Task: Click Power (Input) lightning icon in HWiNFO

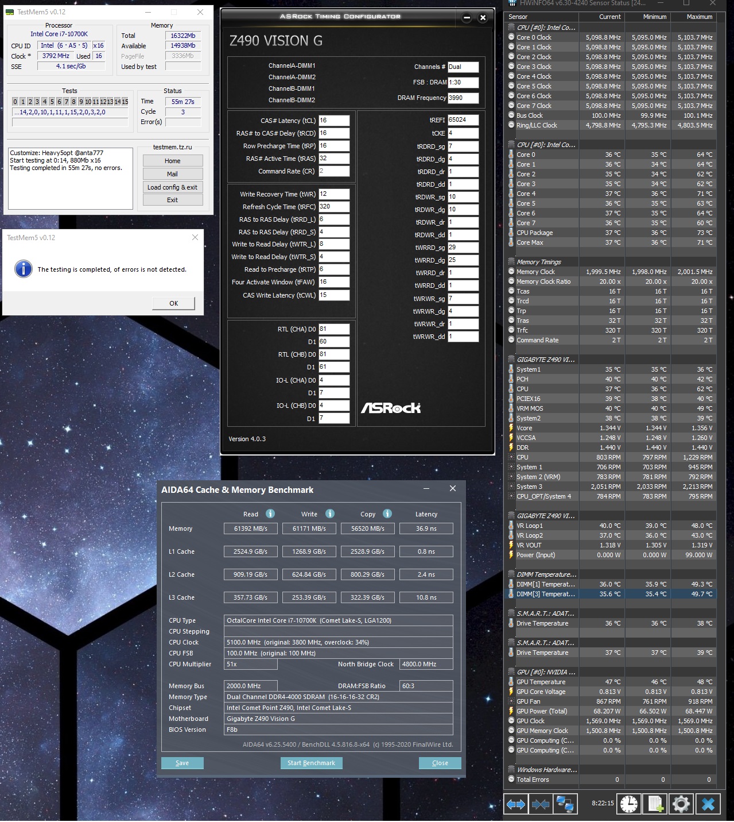Action: 511,555
